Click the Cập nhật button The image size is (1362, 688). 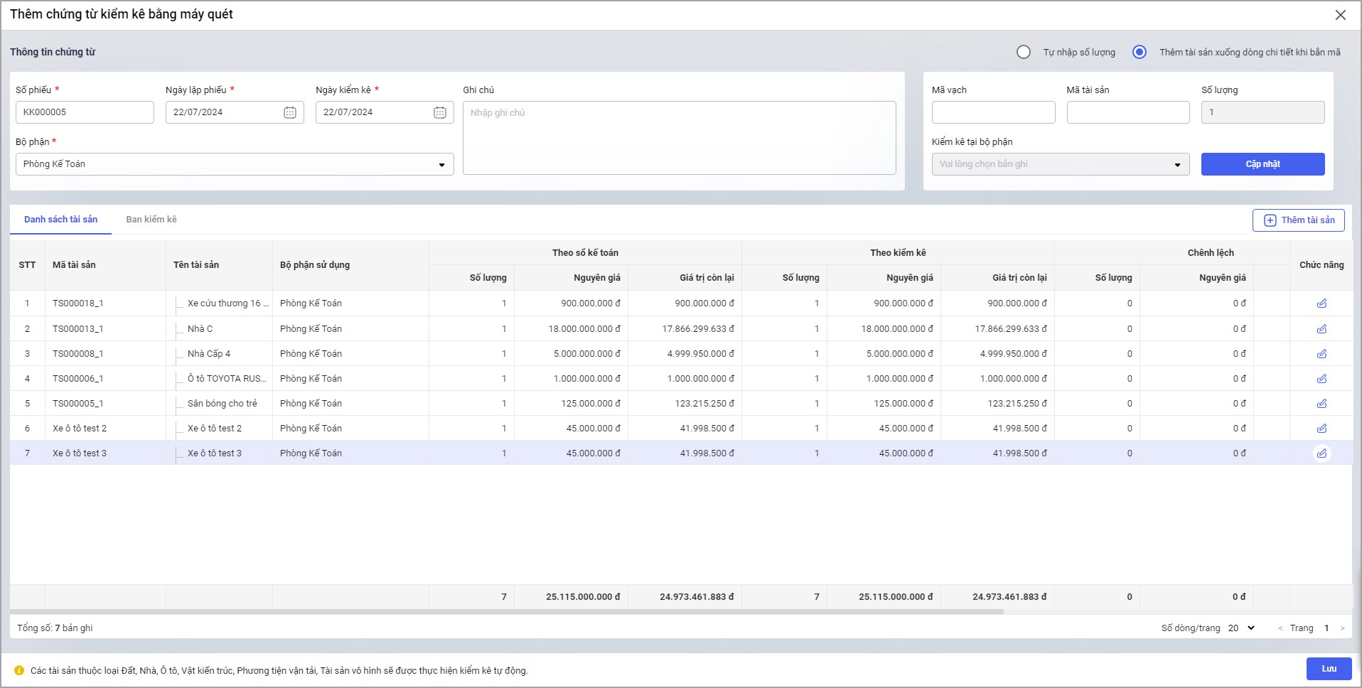click(x=1262, y=164)
